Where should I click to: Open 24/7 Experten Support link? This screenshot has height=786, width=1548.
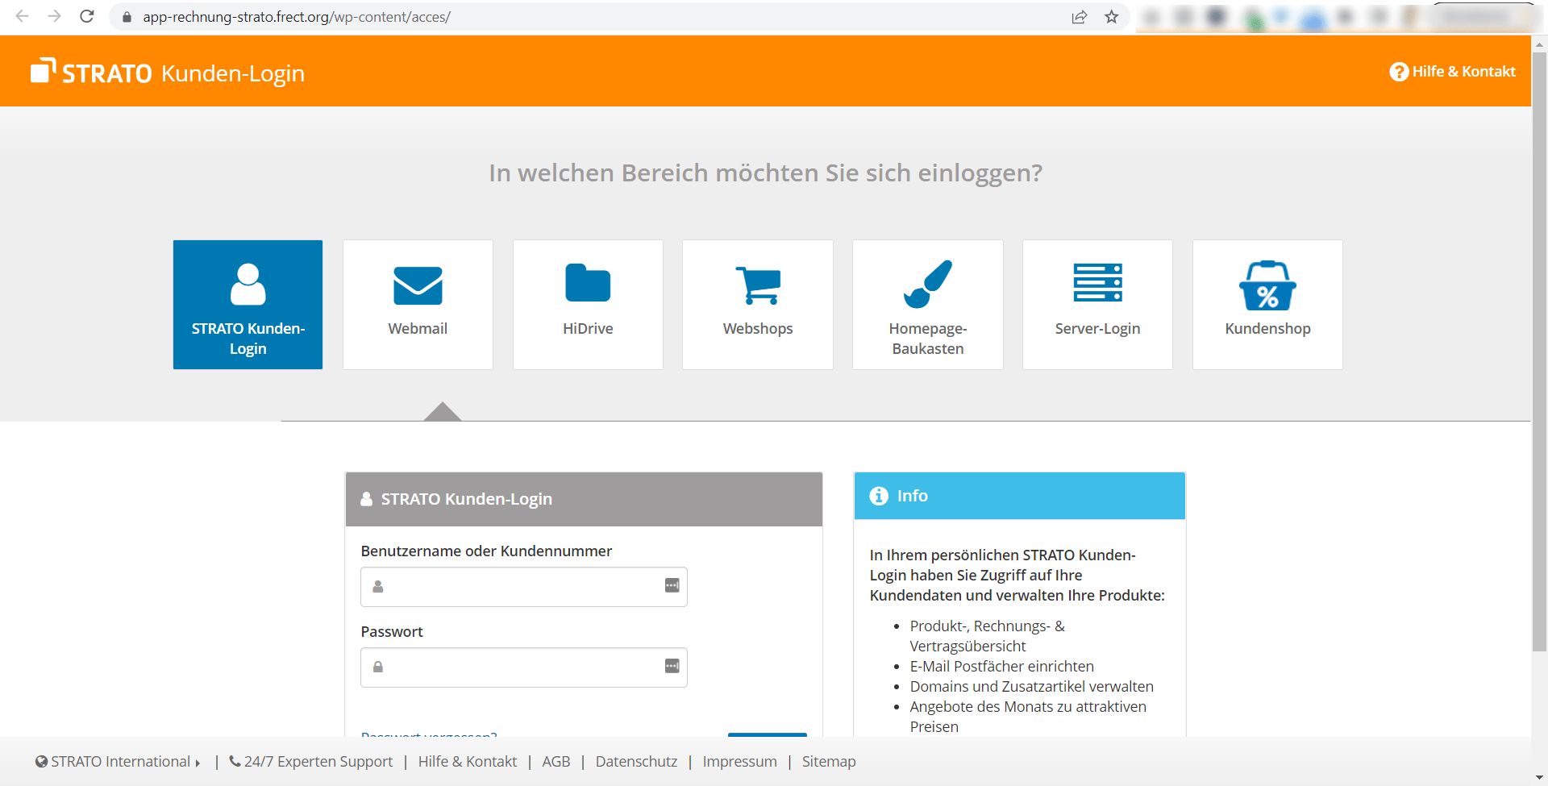pos(311,762)
